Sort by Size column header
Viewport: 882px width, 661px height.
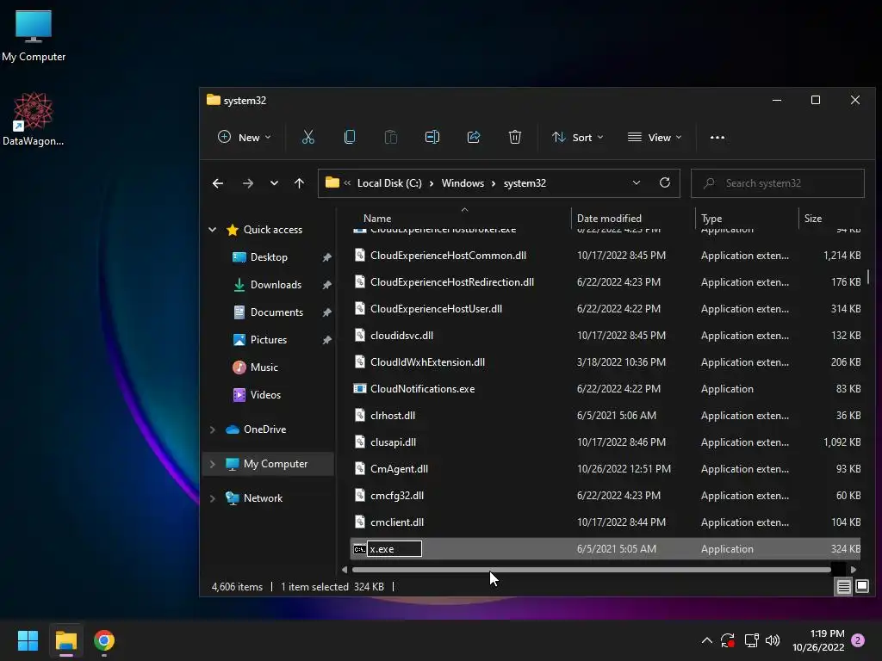click(x=813, y=218)
